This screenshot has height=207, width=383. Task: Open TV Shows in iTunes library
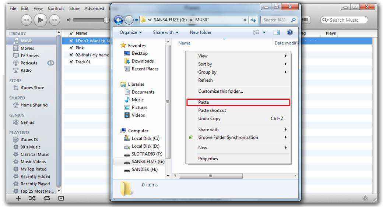(x=29, y=56)
